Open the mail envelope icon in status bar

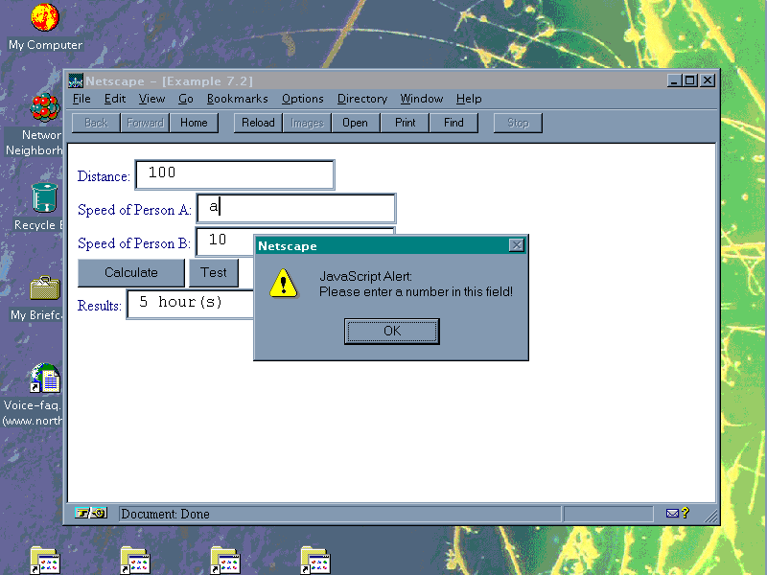(x=674, y=514)
